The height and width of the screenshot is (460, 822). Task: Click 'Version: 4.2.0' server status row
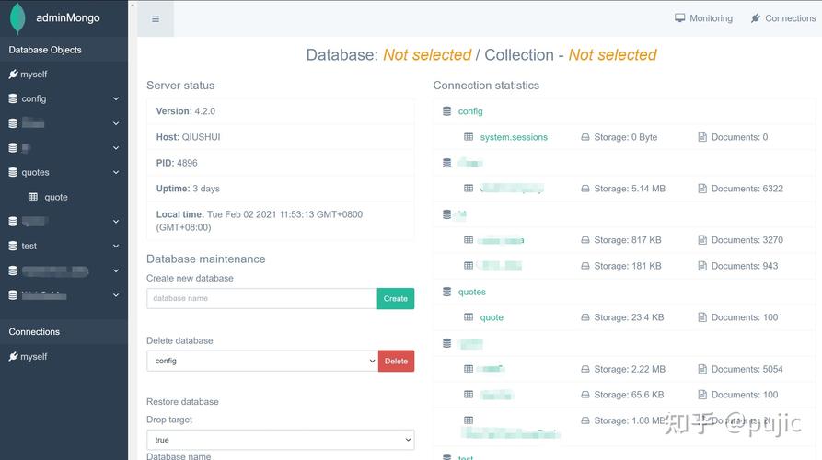[281, 111]
